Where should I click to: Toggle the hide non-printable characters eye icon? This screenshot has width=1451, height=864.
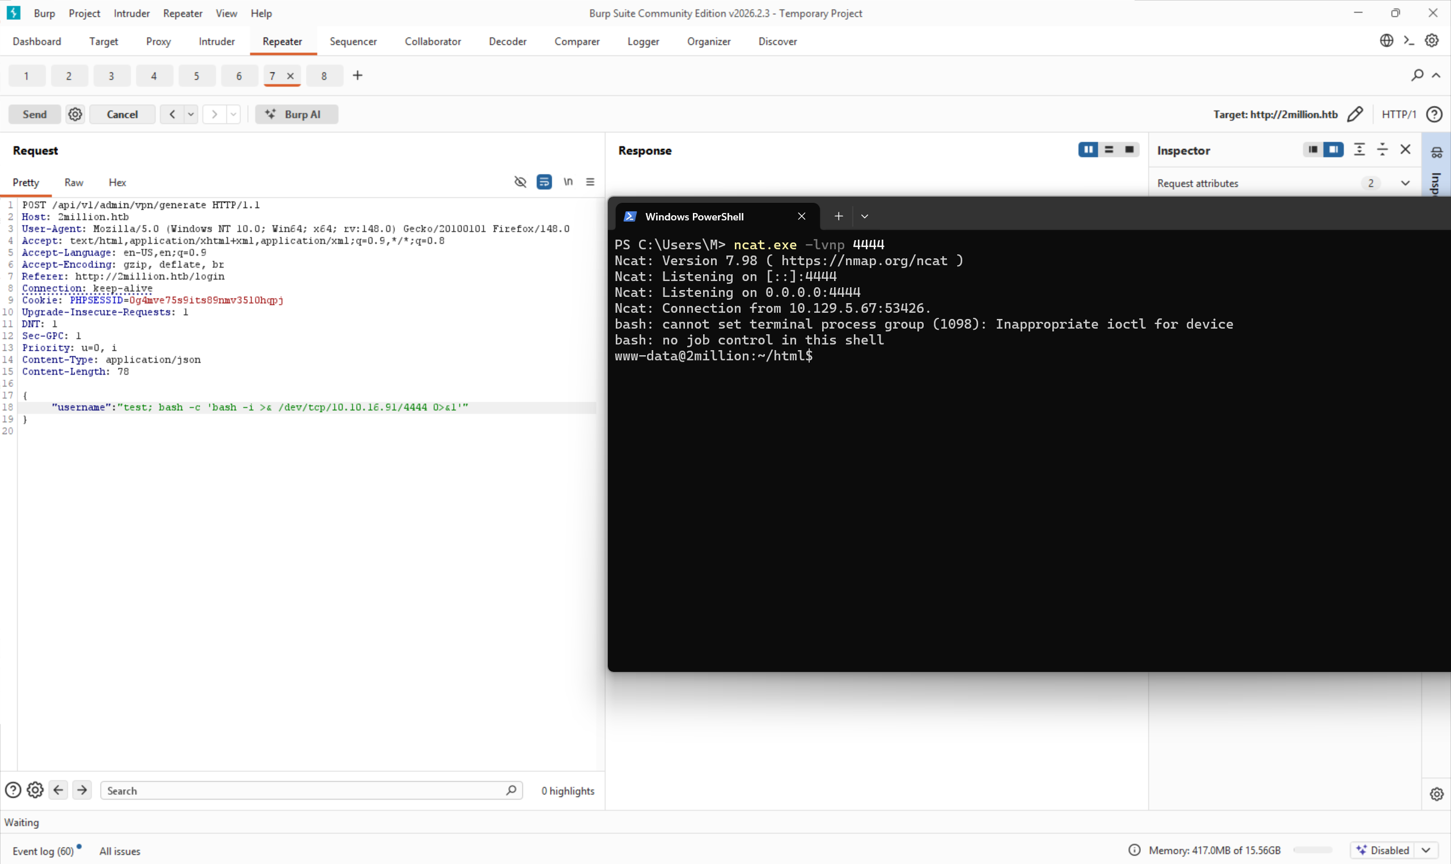point(519,182)
